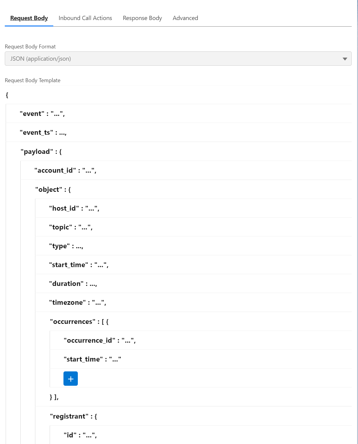Go to the Advanced tab
Screen dimensions: 358x444
pos(185,18)
